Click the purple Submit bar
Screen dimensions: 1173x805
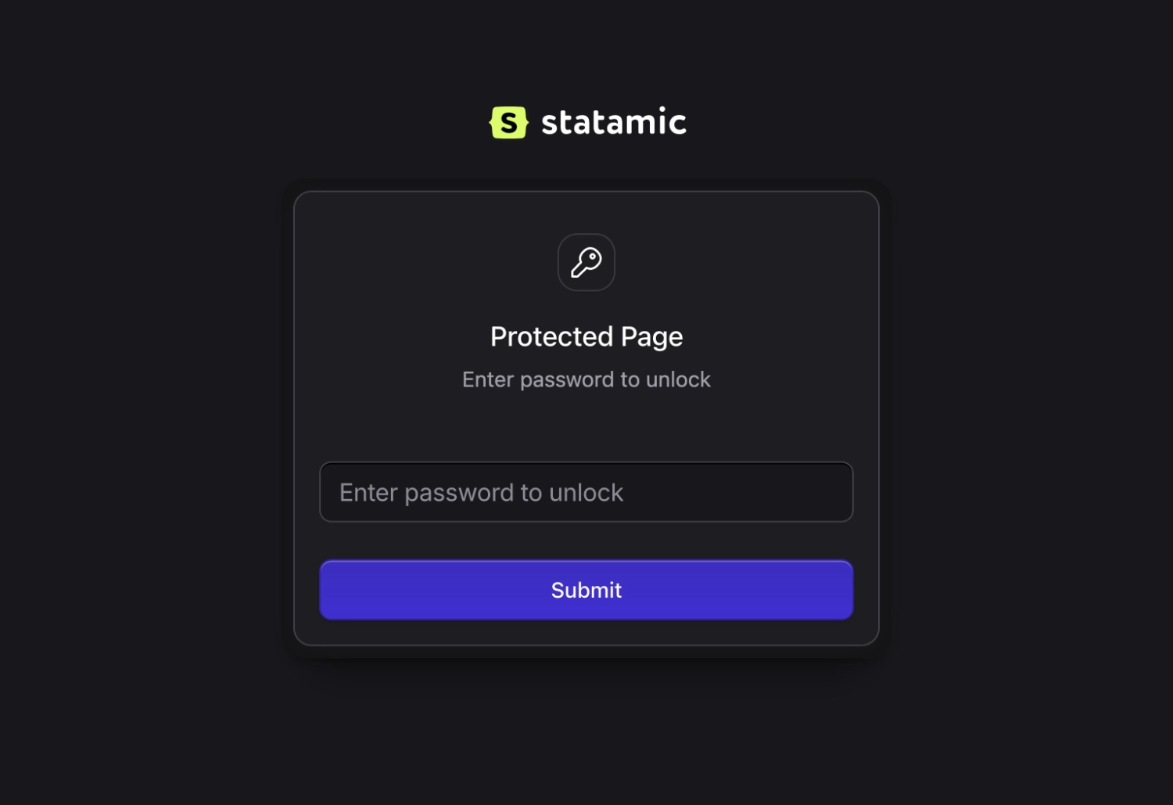pos(586,590)
